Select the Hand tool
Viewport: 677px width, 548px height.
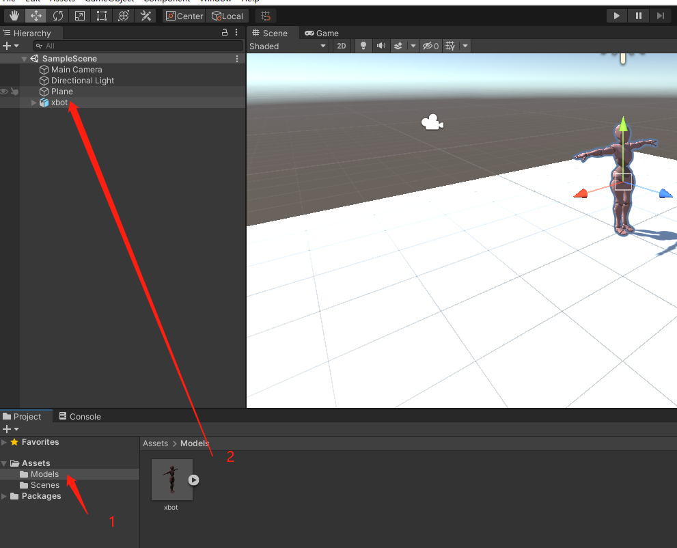[x=14, y=16]
